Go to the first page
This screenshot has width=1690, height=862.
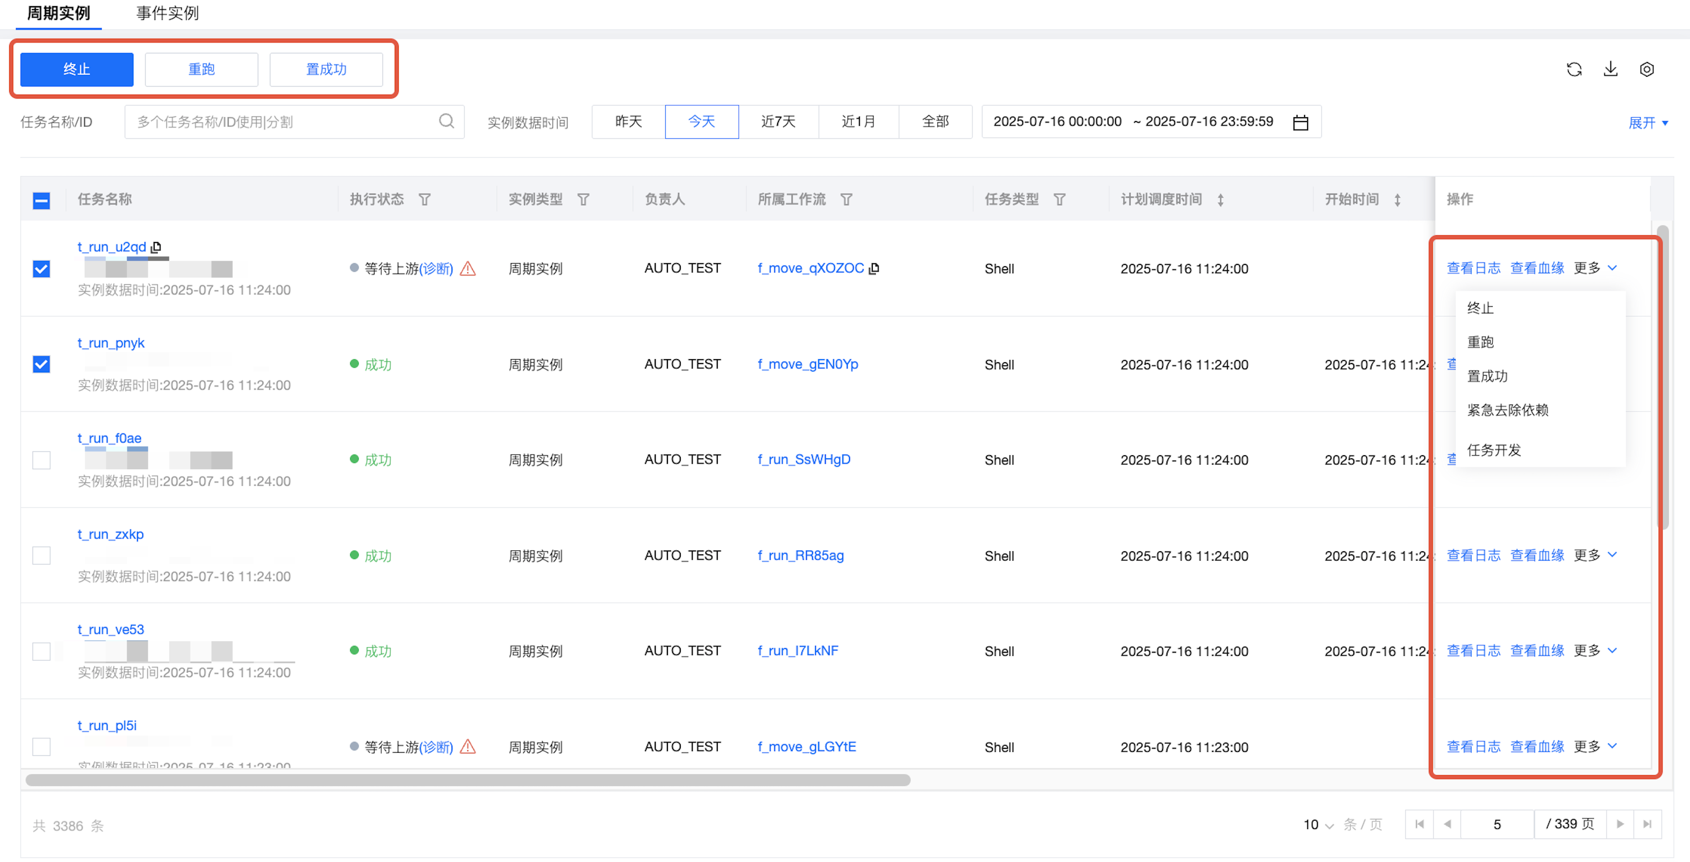1419,824
